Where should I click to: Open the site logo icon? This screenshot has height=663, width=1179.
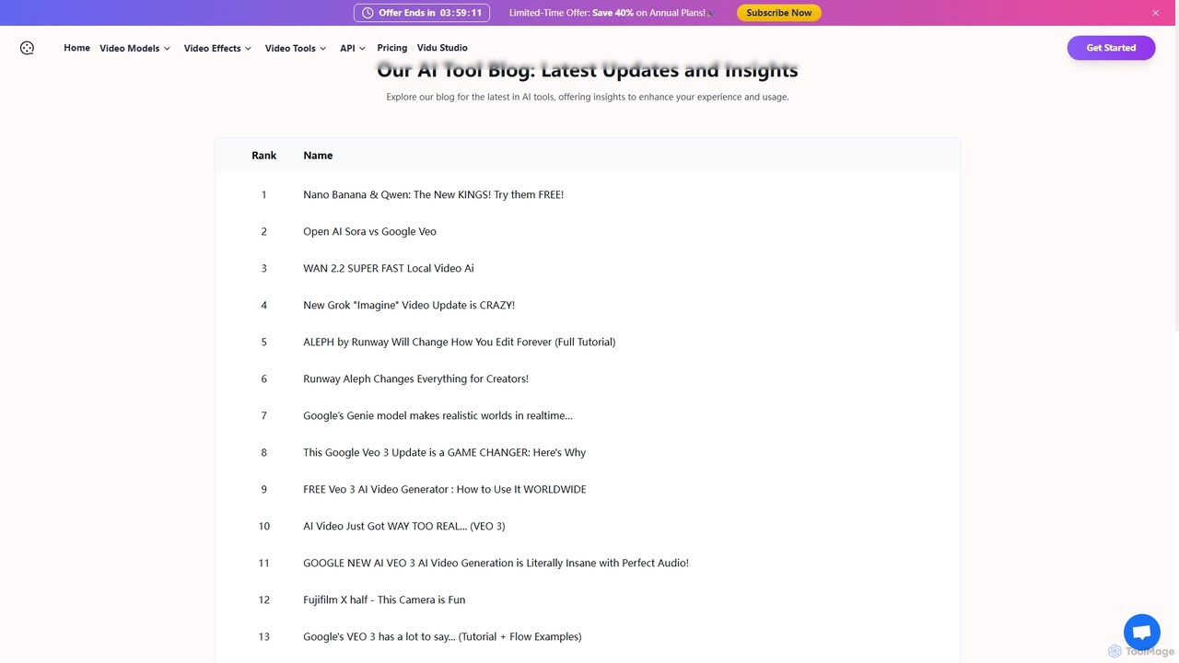coord(27,48)
